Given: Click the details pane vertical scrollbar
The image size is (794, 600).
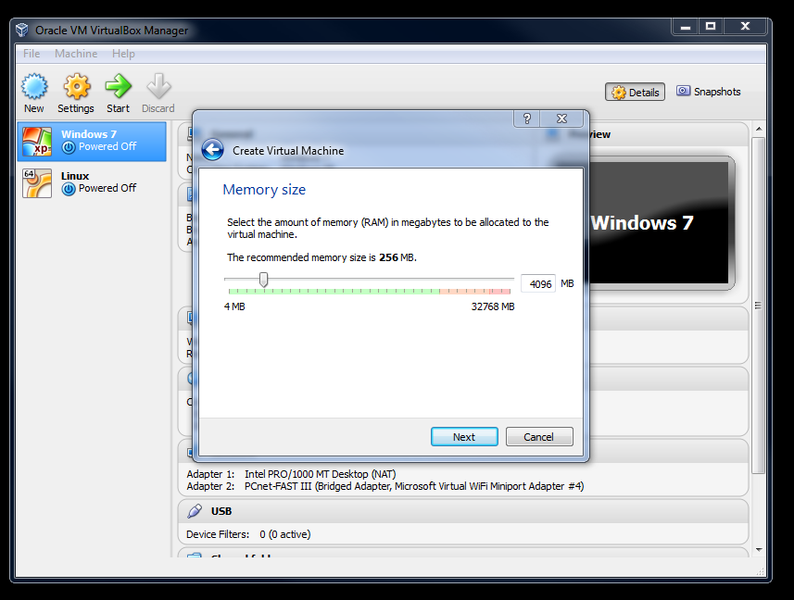Looking at the screenshot, I should [x=758, y=306].
